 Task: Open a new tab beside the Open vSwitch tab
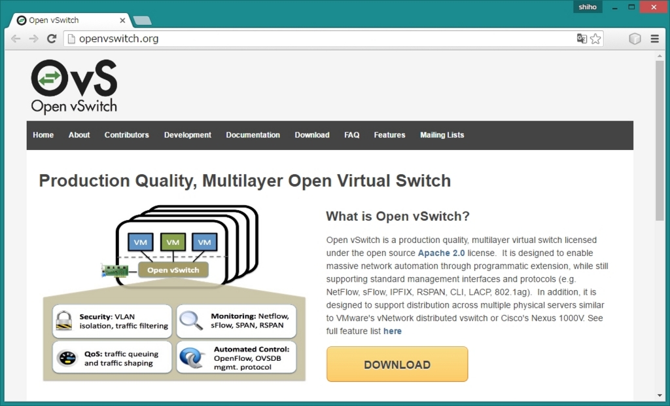(142, 20)
